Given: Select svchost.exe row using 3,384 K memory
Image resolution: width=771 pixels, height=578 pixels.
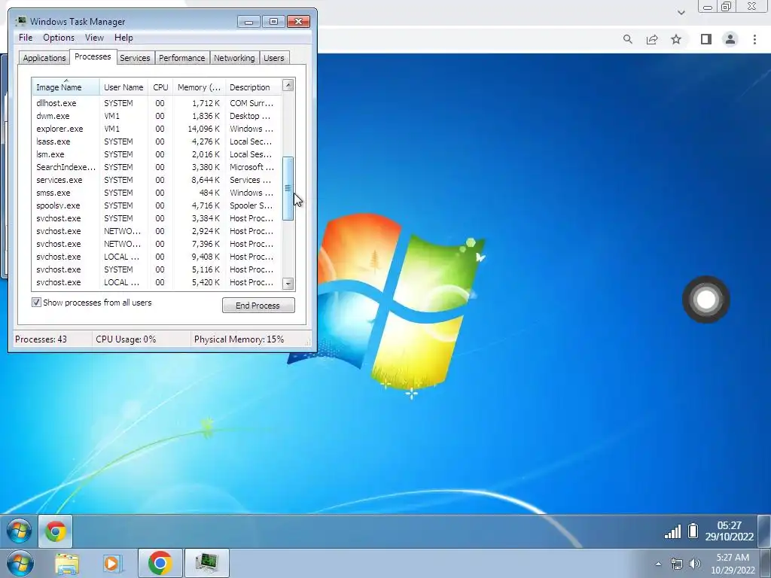Looking at the screenshot, I should [x=157, y=218].
